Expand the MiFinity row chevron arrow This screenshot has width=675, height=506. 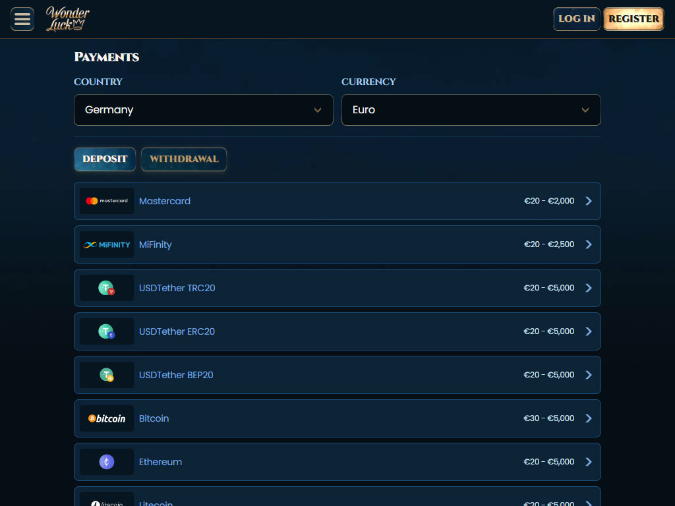pos(589,244)
